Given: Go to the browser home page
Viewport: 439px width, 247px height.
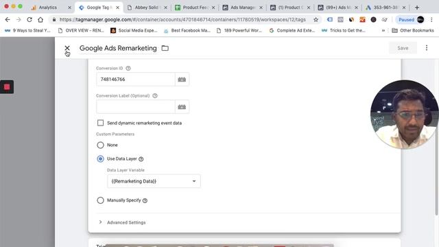Looking at the screenshot, I should (x=40, y=20).
